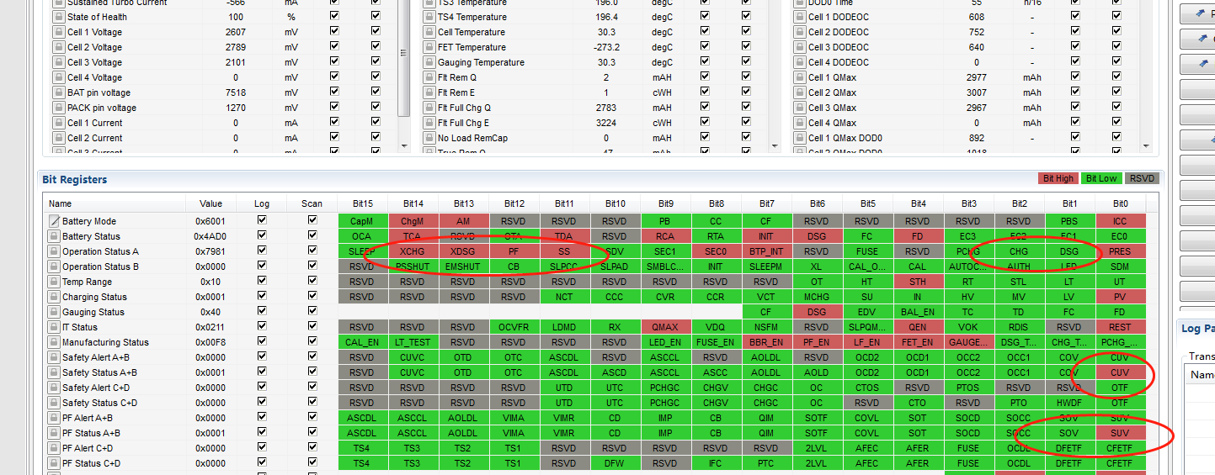Click the pencil edit icon beside Battery Mode

click(55, 221)
